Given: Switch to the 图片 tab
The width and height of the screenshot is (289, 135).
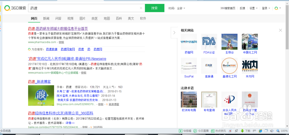Looking at the screenshot, I should pos(82,19).
